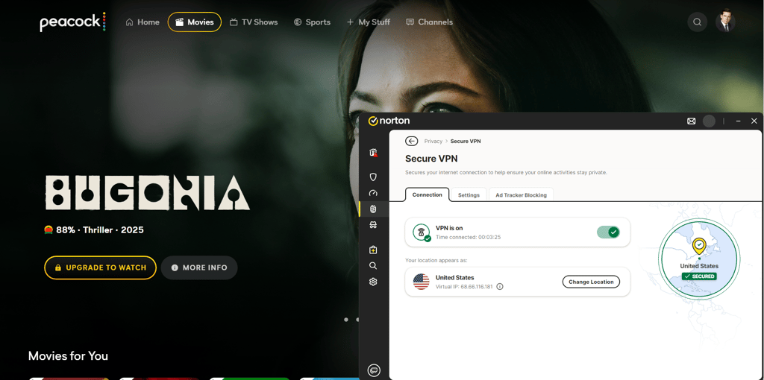Click the 'Time connected: 00:03:25' text
764x380 pixels.
pyautogui.click(x=469, y=237)
